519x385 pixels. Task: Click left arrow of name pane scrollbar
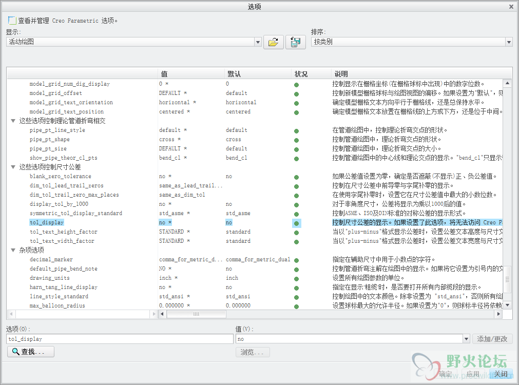pos(11,314)
